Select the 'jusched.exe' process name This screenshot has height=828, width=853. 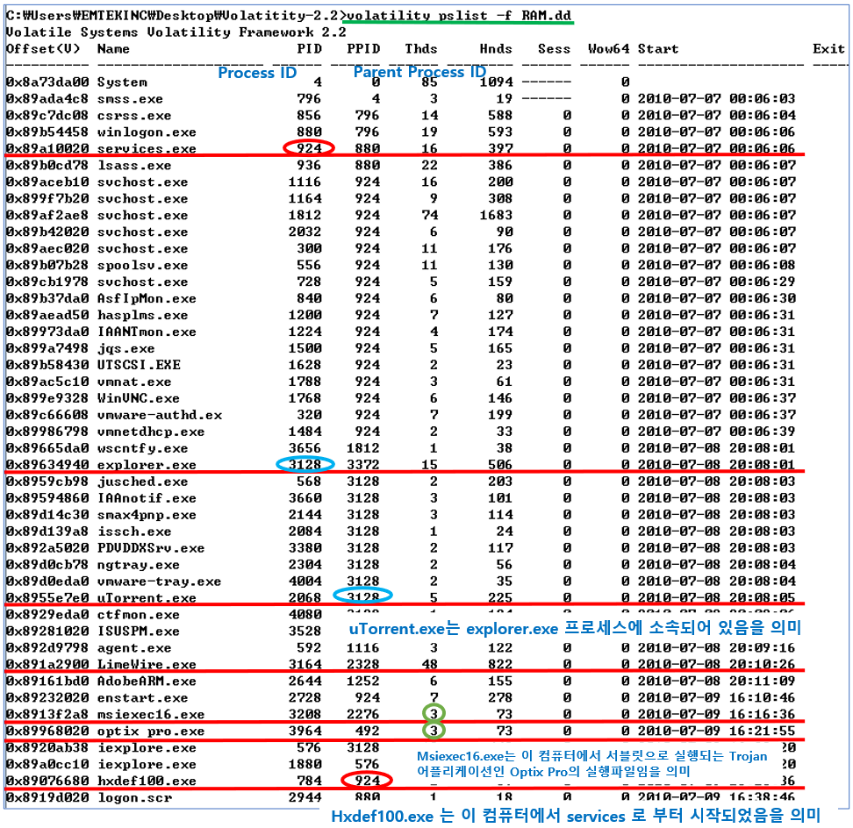(x=142, y=482)
